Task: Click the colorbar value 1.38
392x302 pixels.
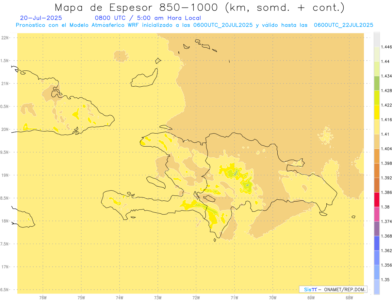Action: (x=386, y=207)
